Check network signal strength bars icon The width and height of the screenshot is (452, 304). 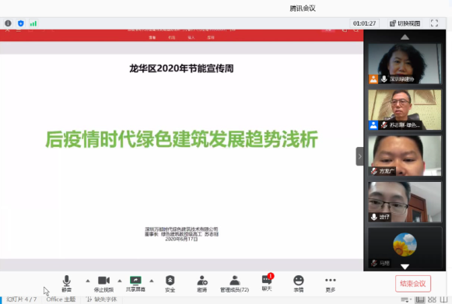pyautogui.click(x=33, y=23)
